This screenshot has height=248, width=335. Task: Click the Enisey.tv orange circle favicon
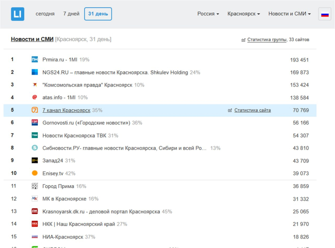[35, 173]
